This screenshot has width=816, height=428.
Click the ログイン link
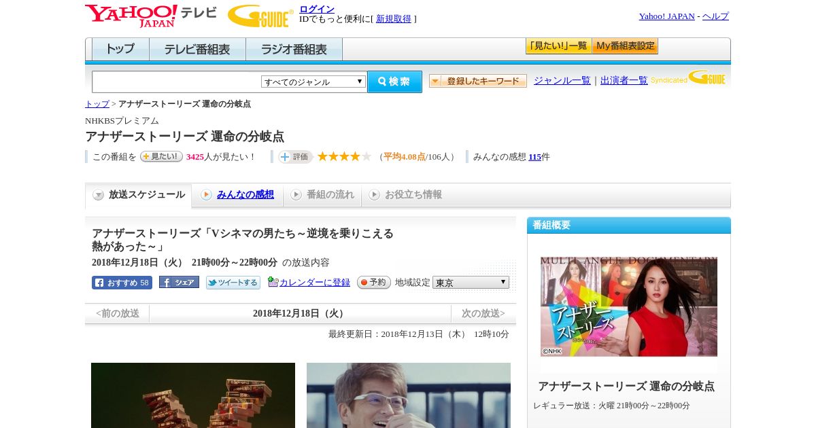[x=317, y=9]
